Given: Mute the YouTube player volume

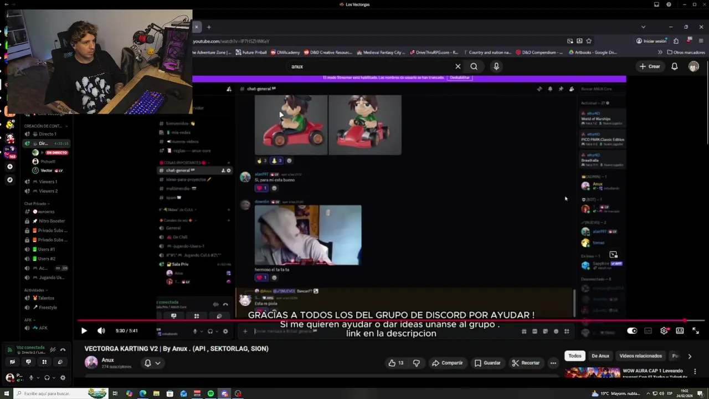Looking at the screenshot, I should 101,331.
